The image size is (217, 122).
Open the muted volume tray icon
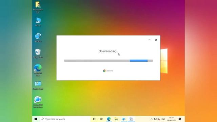pyautogui.click(x=159, y=119)
